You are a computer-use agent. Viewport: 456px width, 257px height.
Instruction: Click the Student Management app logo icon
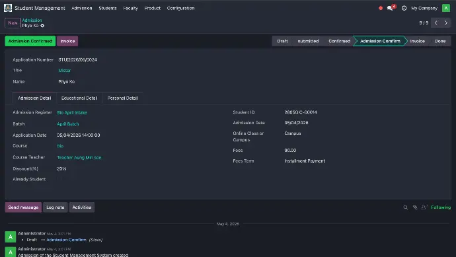(8, 8)
